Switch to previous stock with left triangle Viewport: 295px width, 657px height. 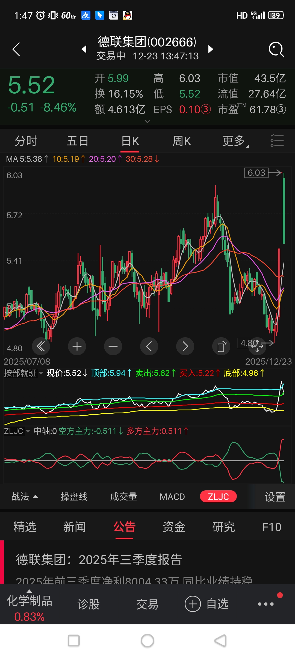(84, 49)
